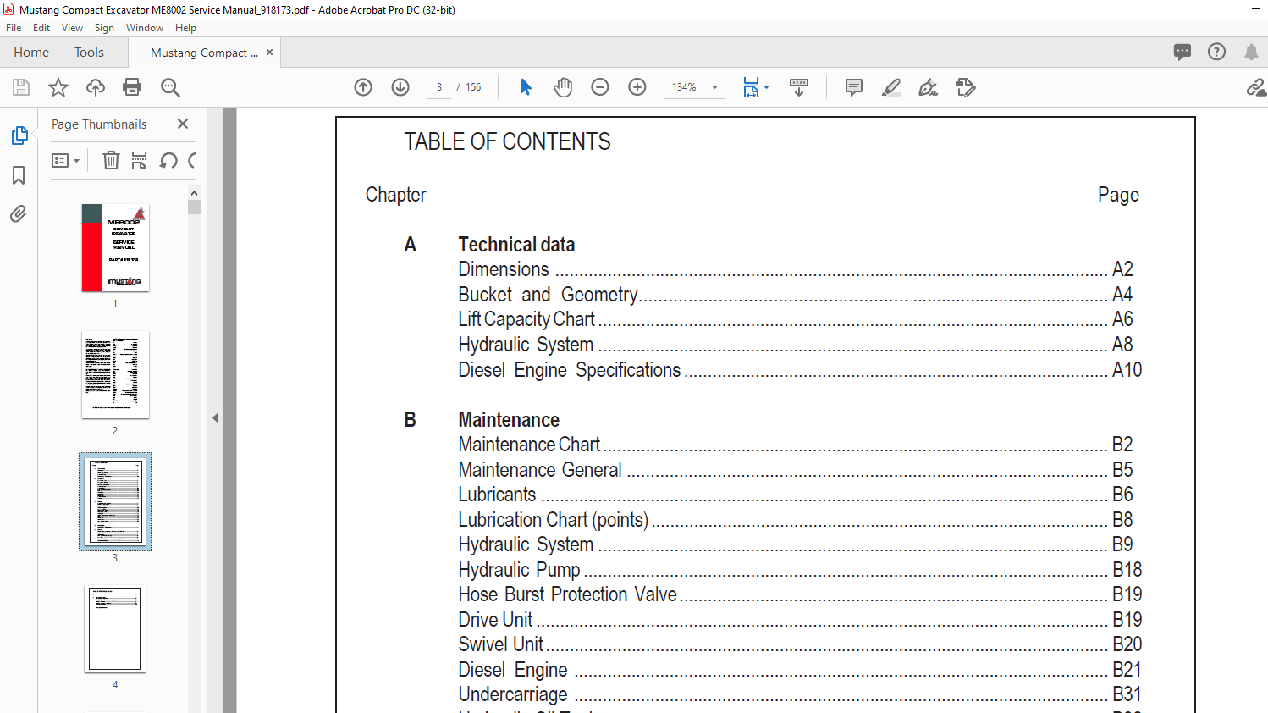The image size is (1268, 713).
Task: Go to previous page arrow
Action: pyautogui.click(x=363, y=87)
